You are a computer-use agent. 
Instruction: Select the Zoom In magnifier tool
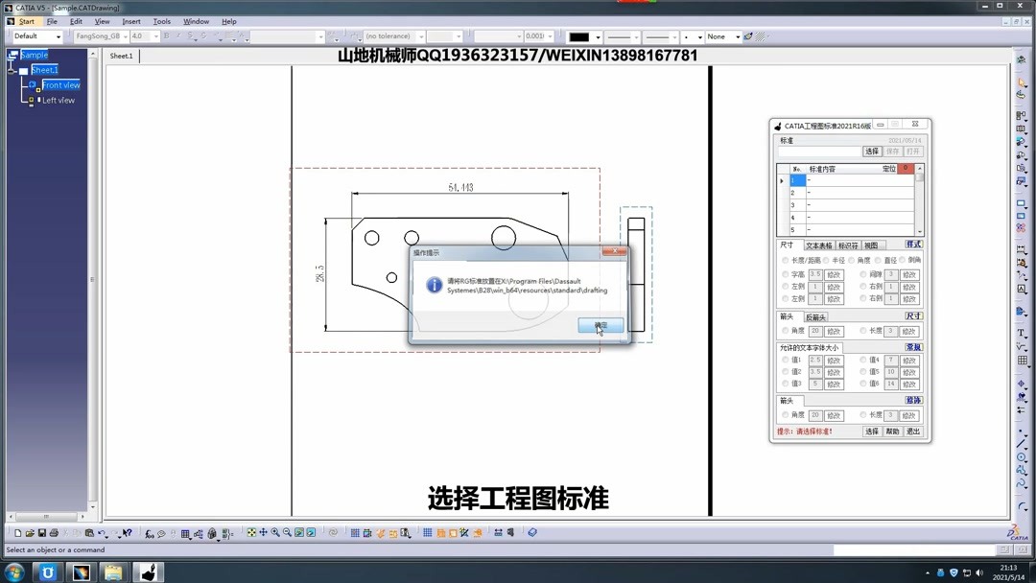point(275,532)
